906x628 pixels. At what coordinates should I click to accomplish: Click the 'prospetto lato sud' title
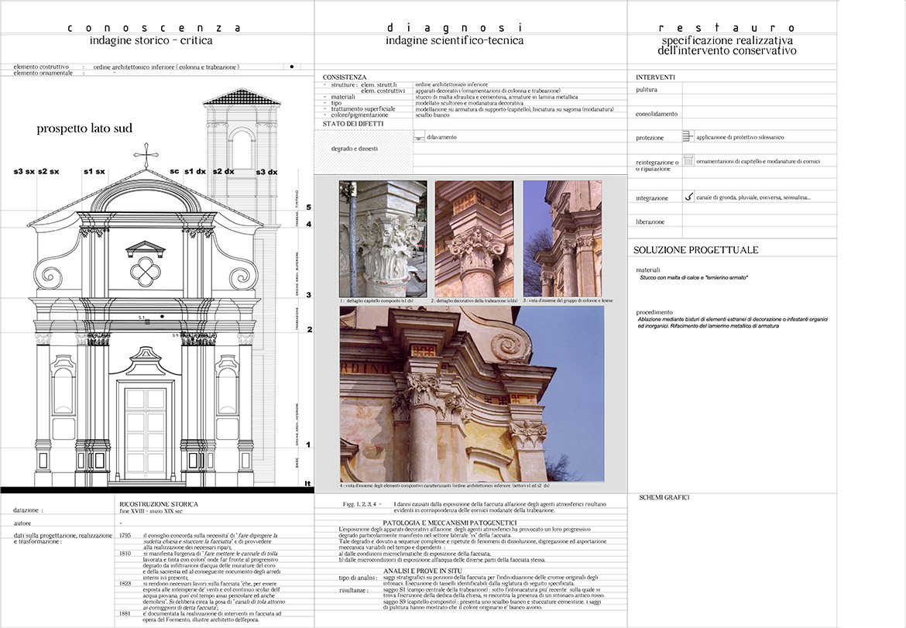pos(84,129)
